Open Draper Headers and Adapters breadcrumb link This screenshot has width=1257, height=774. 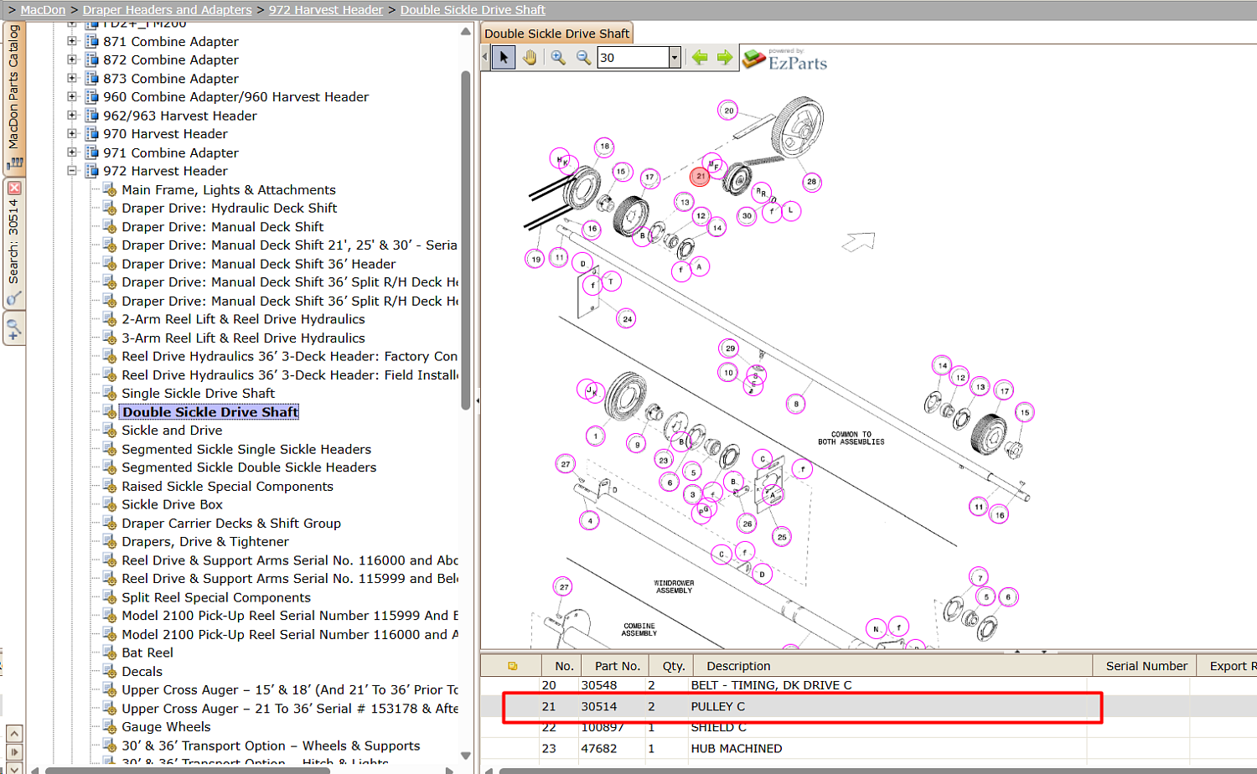click(x=167, y=10)
